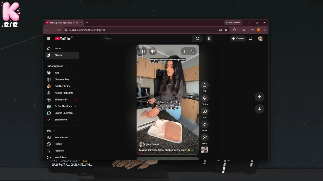Bookmark this page with star icon
This screenshot has height=181, width=323.
(226, 30)
